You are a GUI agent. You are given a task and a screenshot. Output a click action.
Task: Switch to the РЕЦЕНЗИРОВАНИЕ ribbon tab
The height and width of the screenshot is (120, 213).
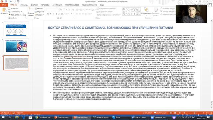tap(90, 5)
